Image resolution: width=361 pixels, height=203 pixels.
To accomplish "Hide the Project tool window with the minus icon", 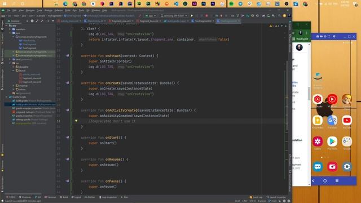I will coord(52,21).
